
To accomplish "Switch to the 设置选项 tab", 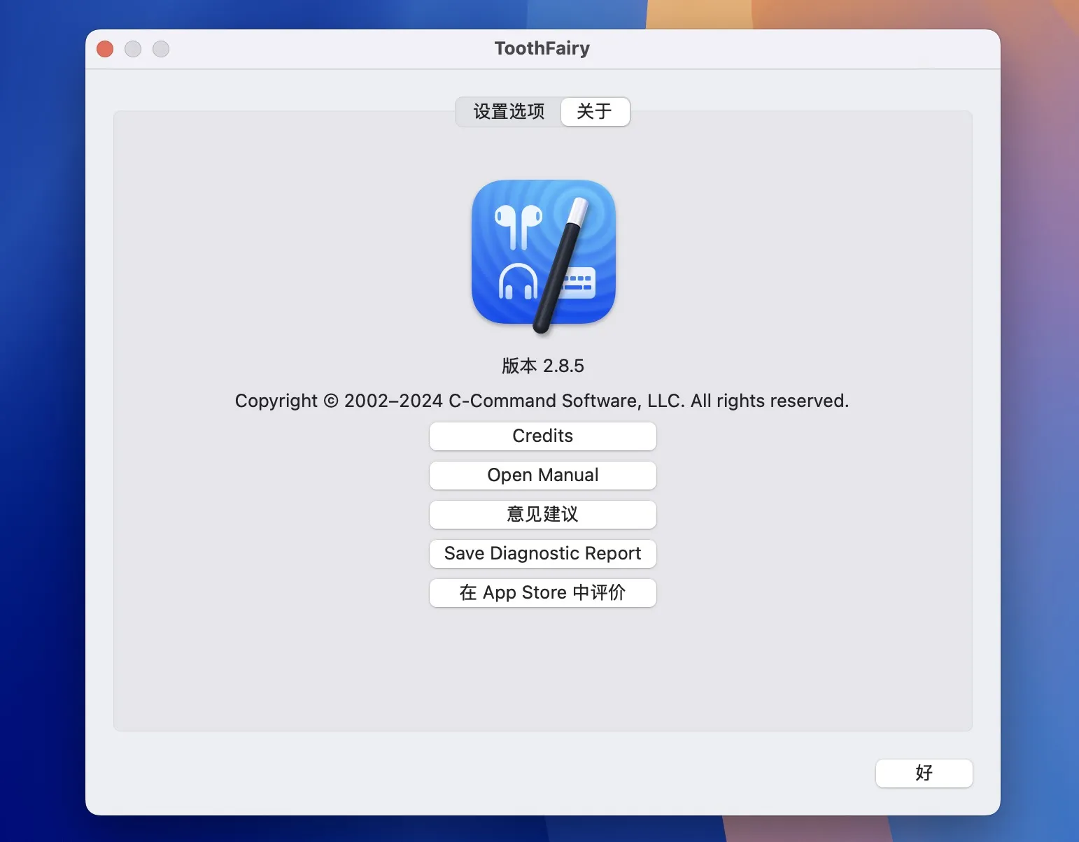I will pyautogui.click(x=509, y=112).
